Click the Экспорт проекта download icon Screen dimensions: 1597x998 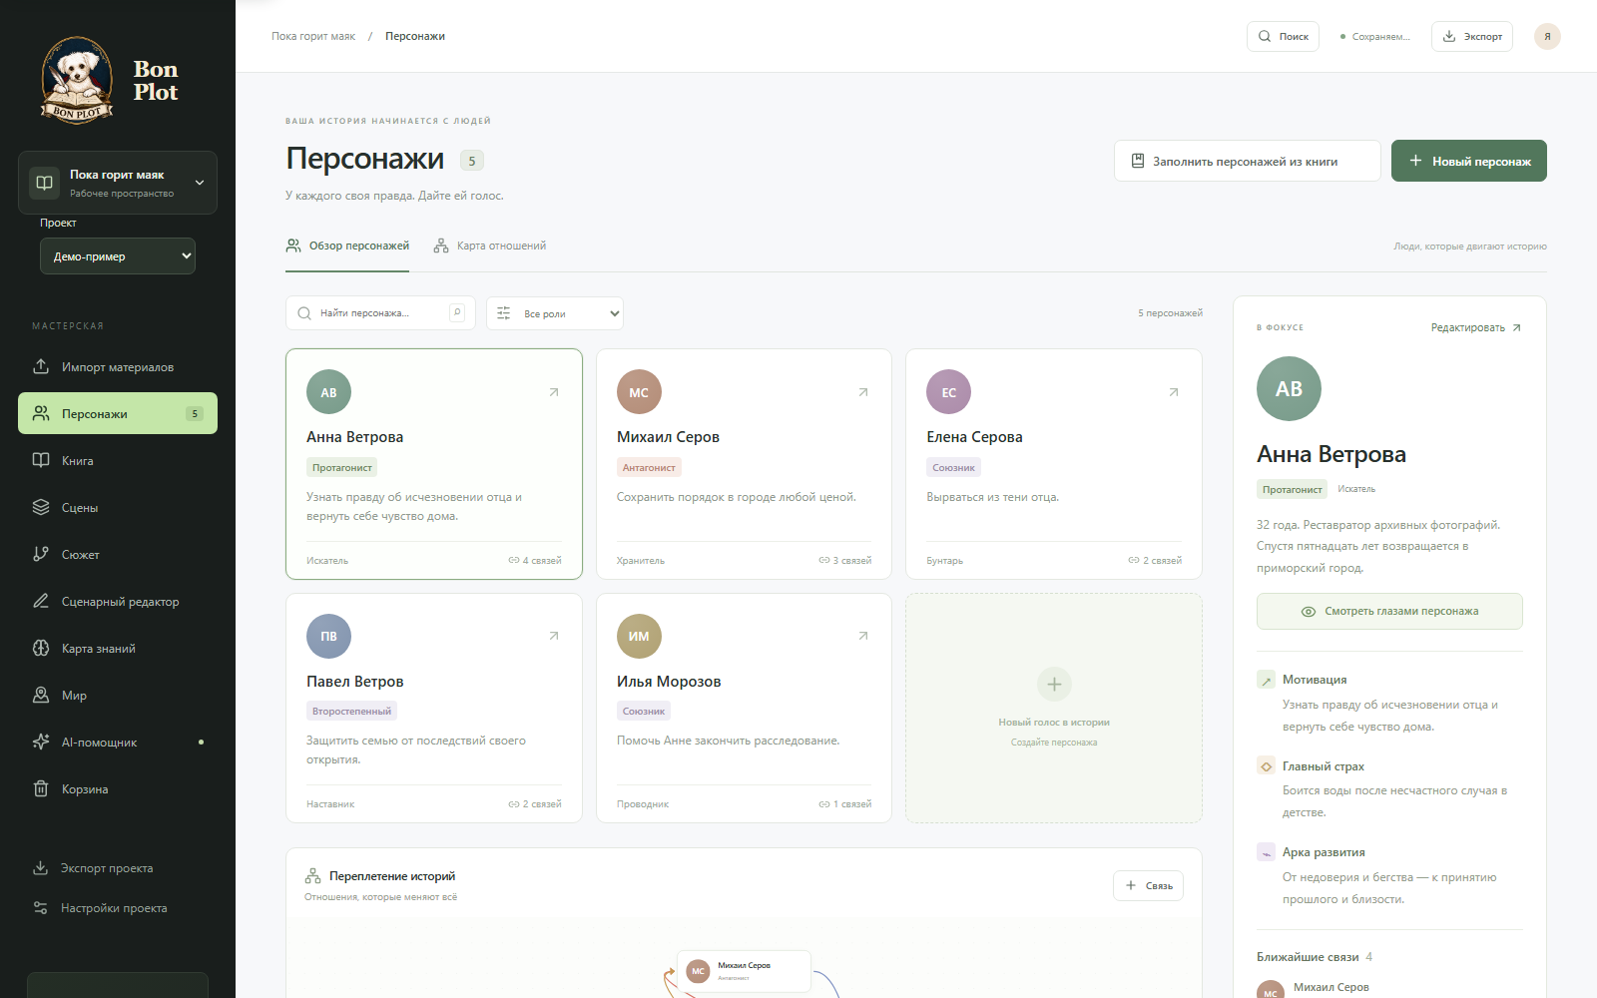click(x=41, y=867)
